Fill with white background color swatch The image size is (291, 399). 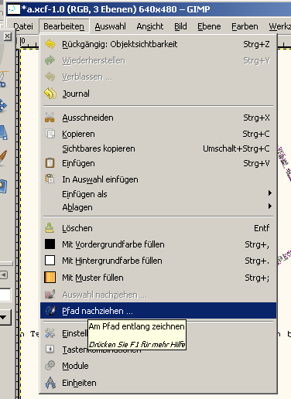pos(50,261)
